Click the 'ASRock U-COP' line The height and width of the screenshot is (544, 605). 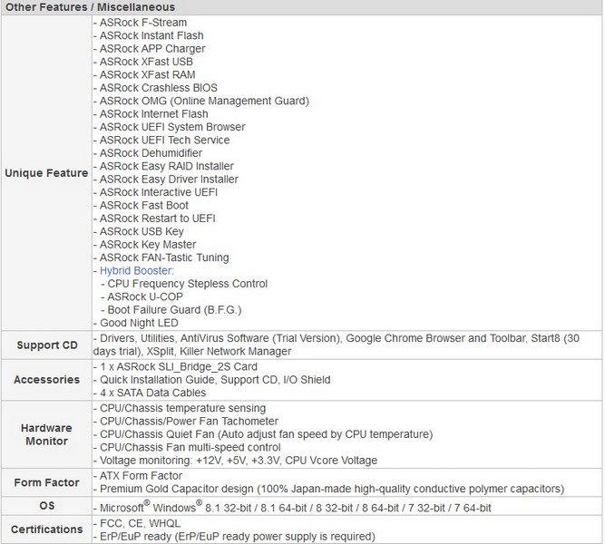(x=142, y=297)
